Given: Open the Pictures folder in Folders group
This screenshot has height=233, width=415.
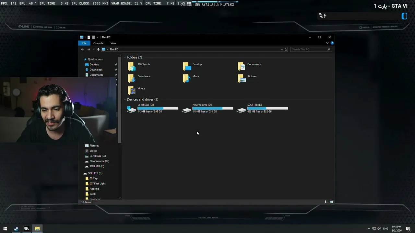Looking at the screenshot, I should coord(247,78).
